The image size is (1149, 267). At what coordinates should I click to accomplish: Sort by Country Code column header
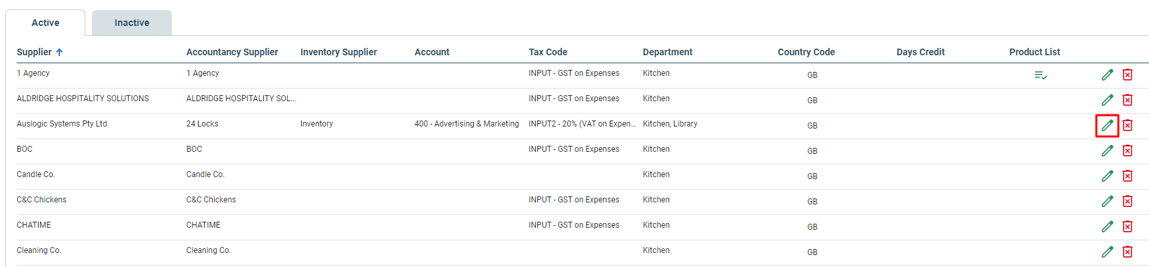coord(806,52)
